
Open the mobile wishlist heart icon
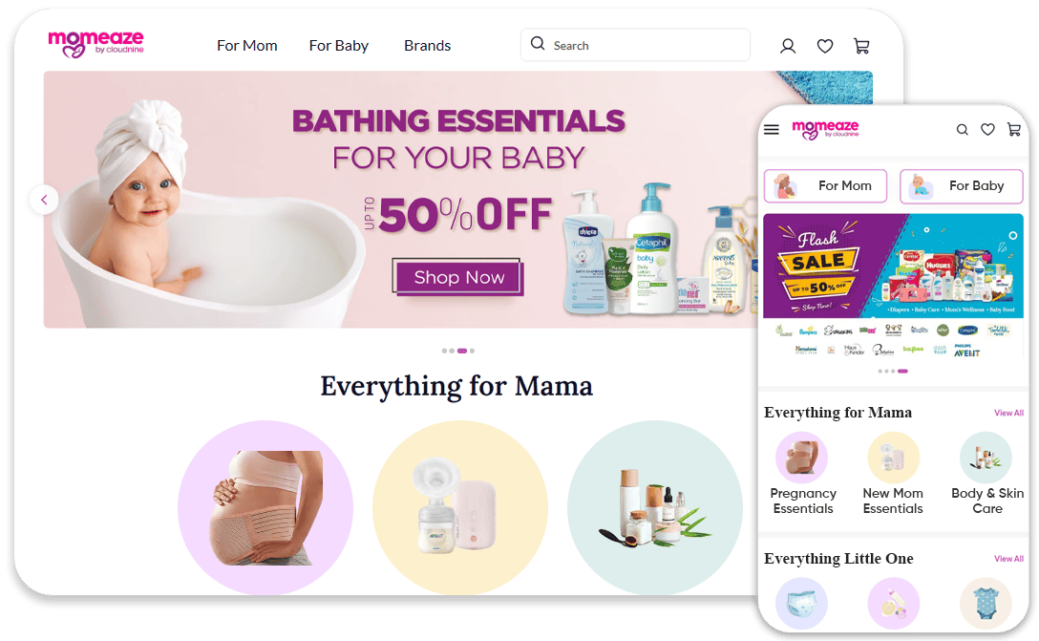pyautogui.click(x=987, y=129)
